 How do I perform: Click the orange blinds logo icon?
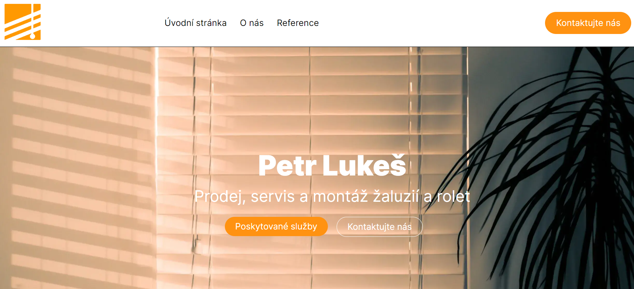coord(22,22)
